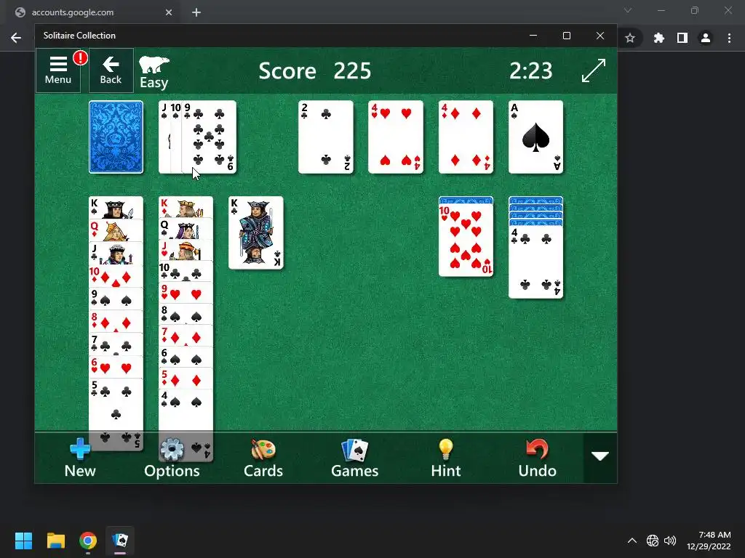Select the 8 of spades in the second column
745x558 pixels.
186,314
